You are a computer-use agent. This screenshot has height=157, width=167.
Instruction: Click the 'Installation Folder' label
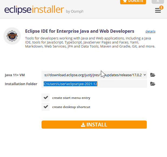pyautogui.click(x=21, y=84)
